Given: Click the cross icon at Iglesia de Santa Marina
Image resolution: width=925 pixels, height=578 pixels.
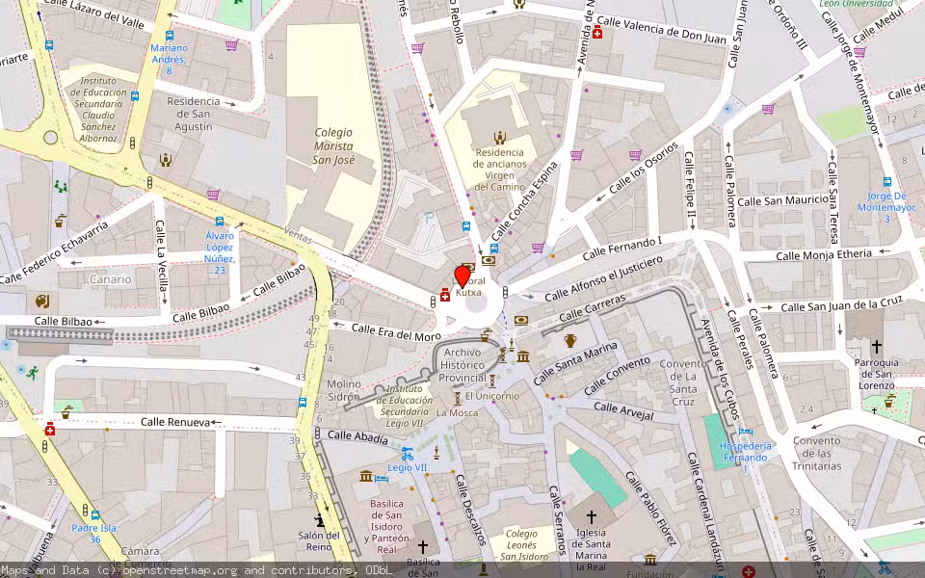Looking at the screenshot, I should [590, 518].
